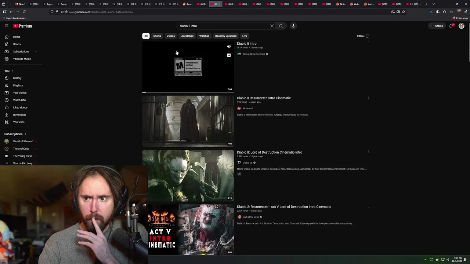
Task: Select the All filter chip
Action: [146, 36]
